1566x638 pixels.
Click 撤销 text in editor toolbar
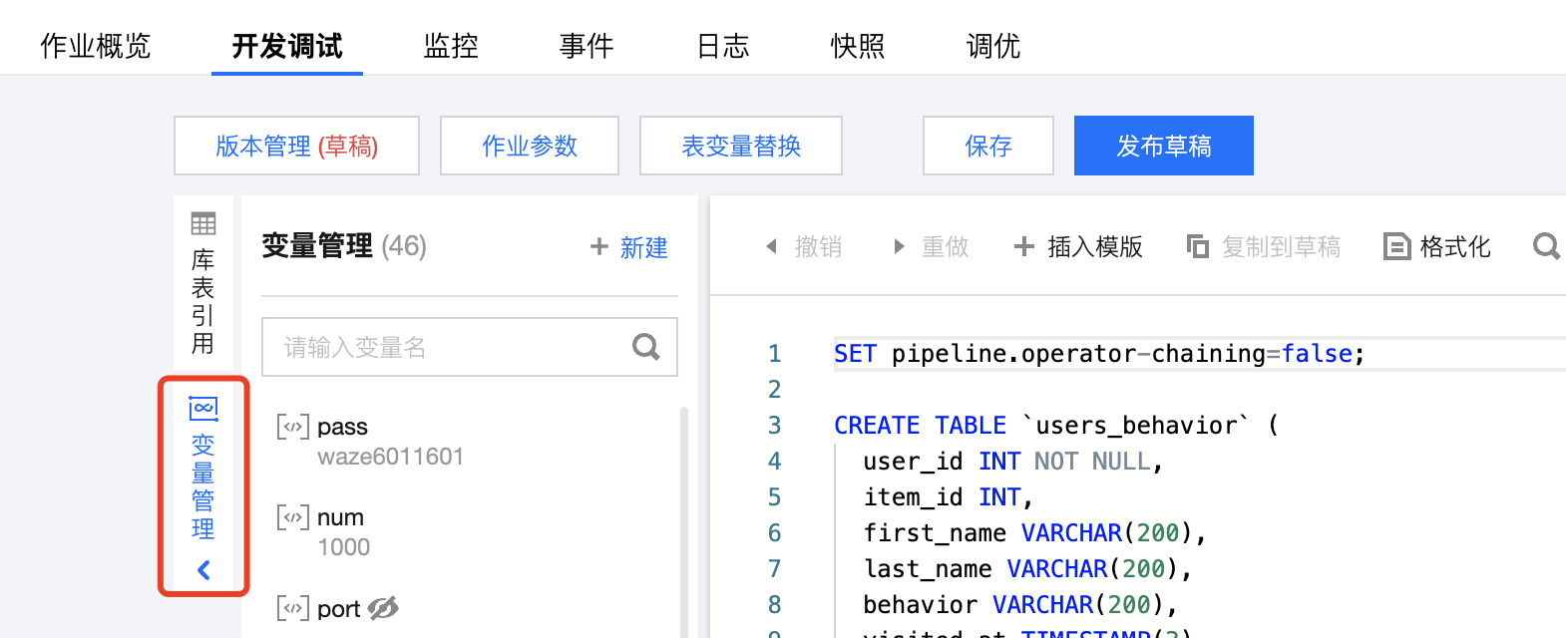[x=819, y=246]
